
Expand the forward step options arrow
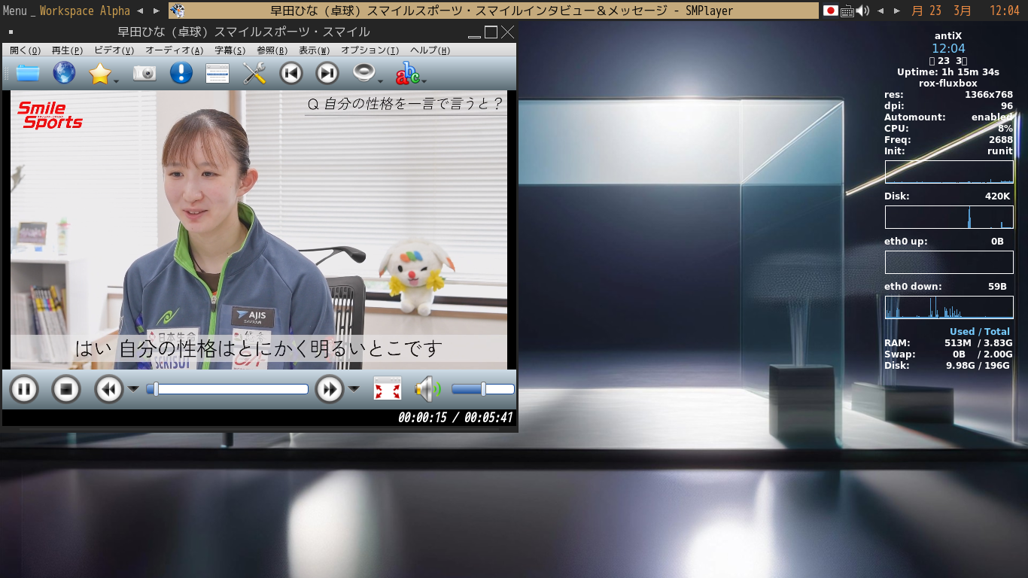(354, 389)
